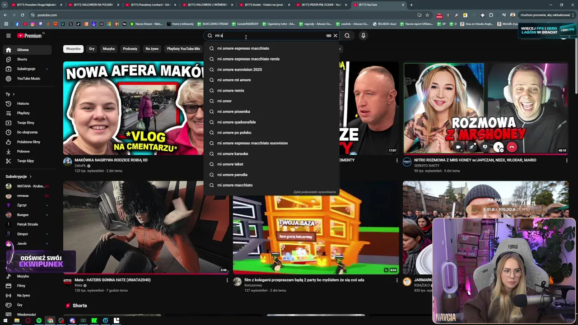Open options menu for NITRO ROZMOWA video
Image resolution: width=578 pixels, height=325 pixels.
point(567,160)
